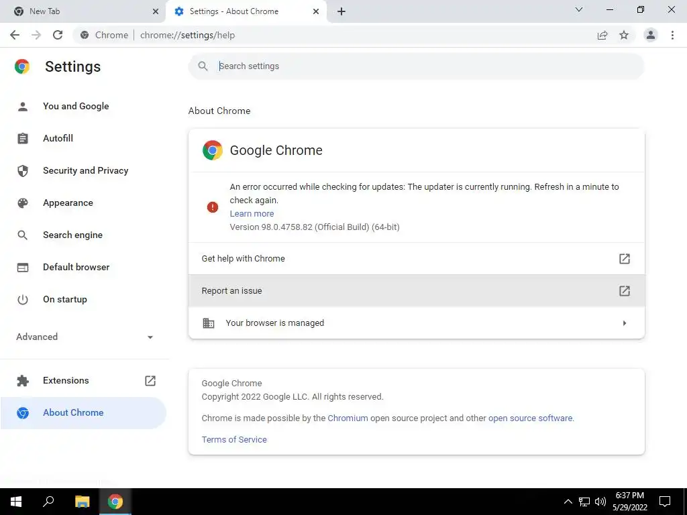Go to On startup settings

[x=84, y=300]
